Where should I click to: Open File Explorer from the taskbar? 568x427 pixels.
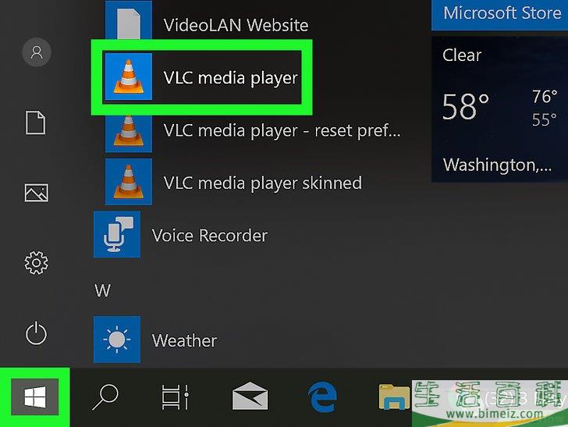393,399
